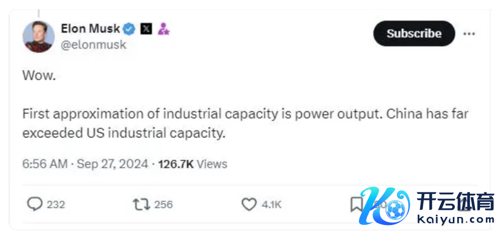Open the 6:56 AM Sep 27, 2024 timestamp
Screen dimensions: 502x236
[x=85, y=164]
